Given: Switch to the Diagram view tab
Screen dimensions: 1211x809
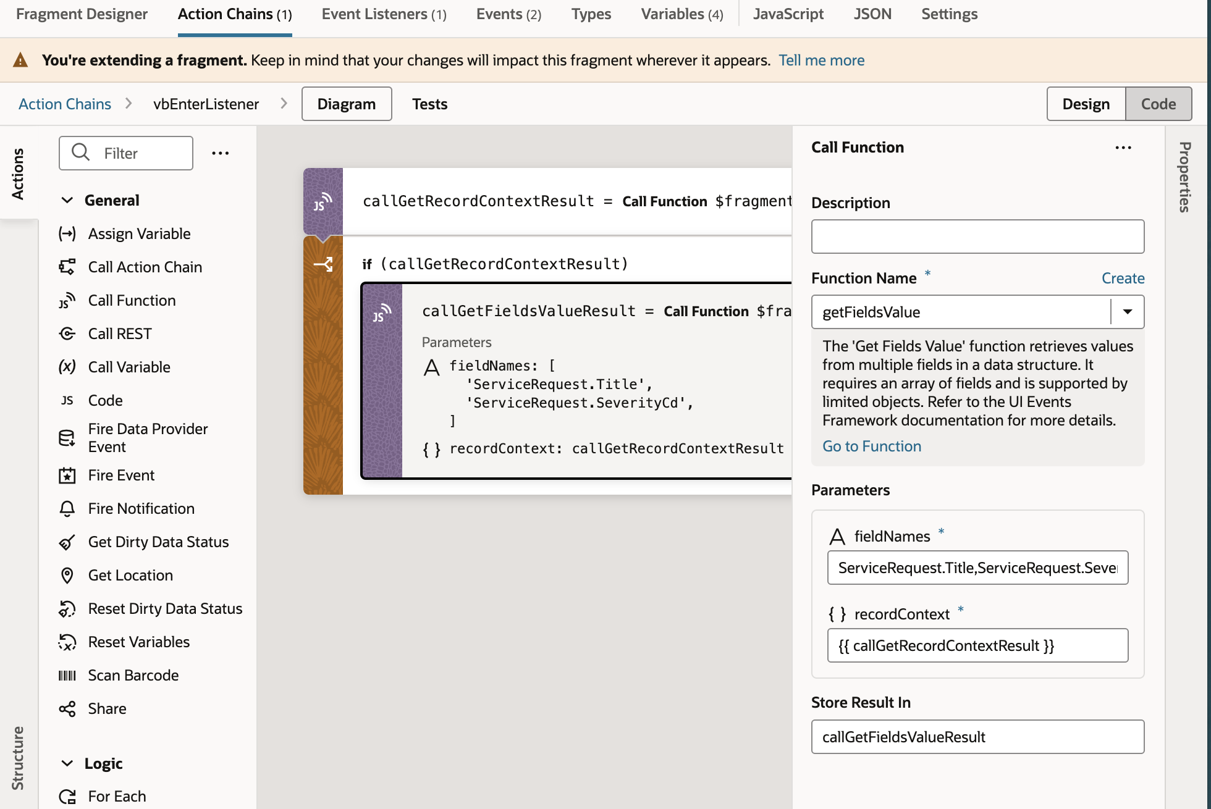Looking at the screenshot, I should (x=347, y=103).
